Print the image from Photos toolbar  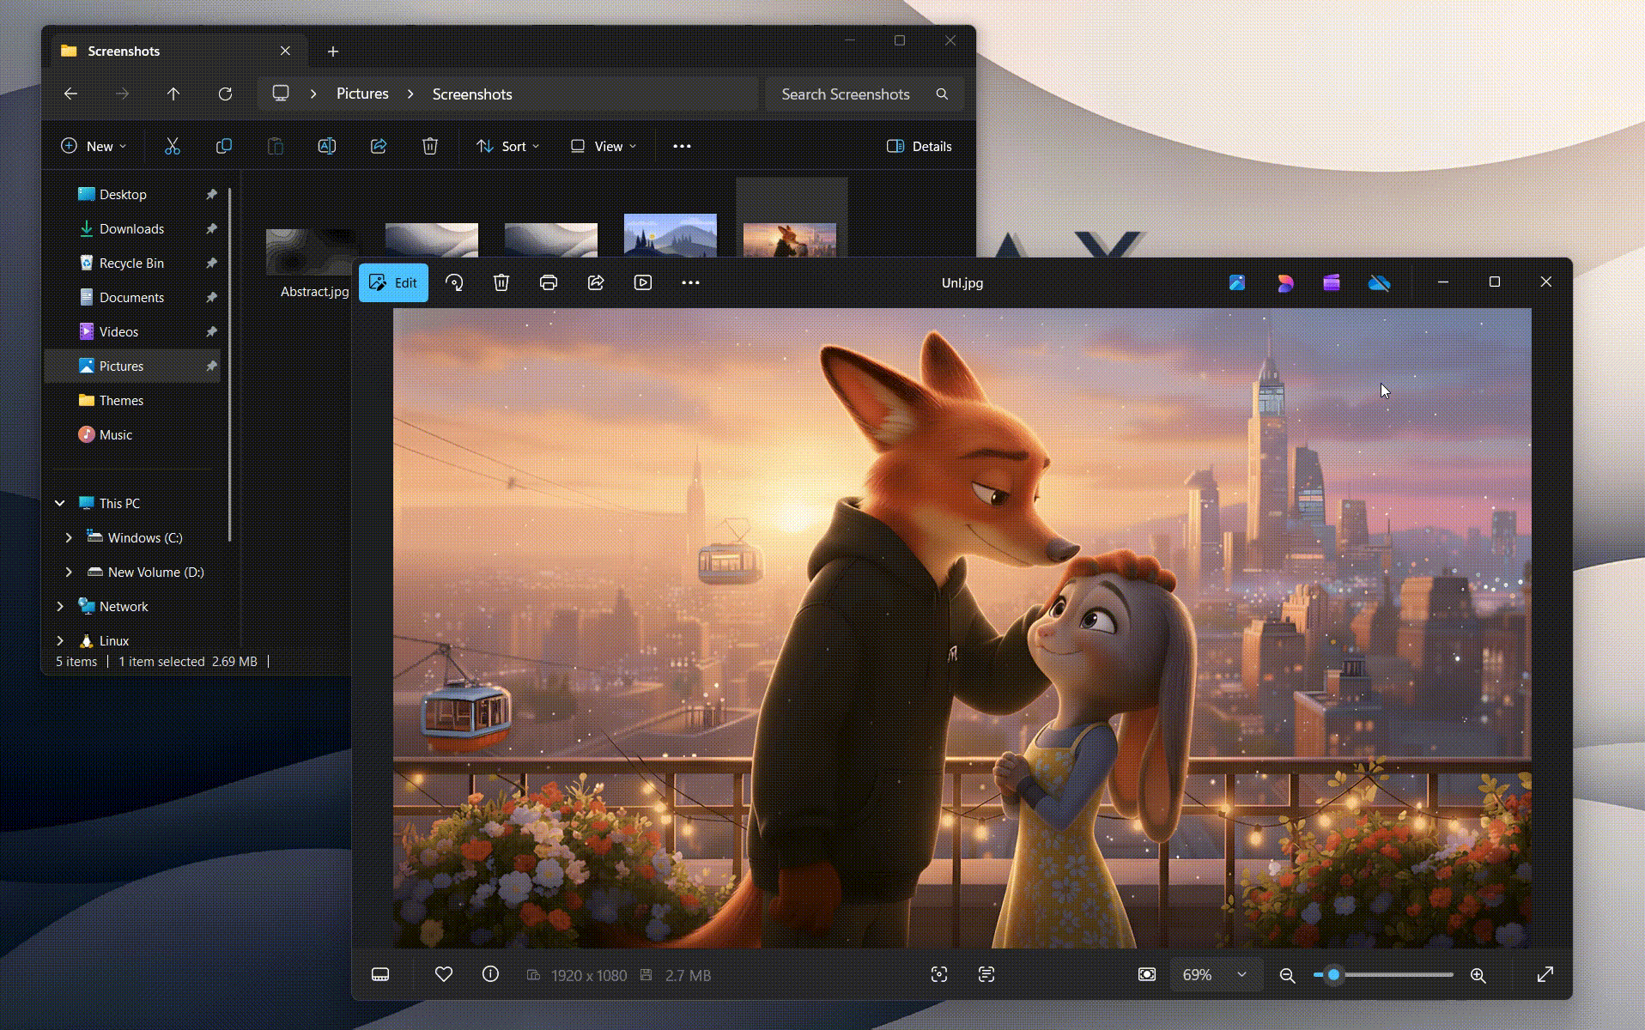pos(549,282)
